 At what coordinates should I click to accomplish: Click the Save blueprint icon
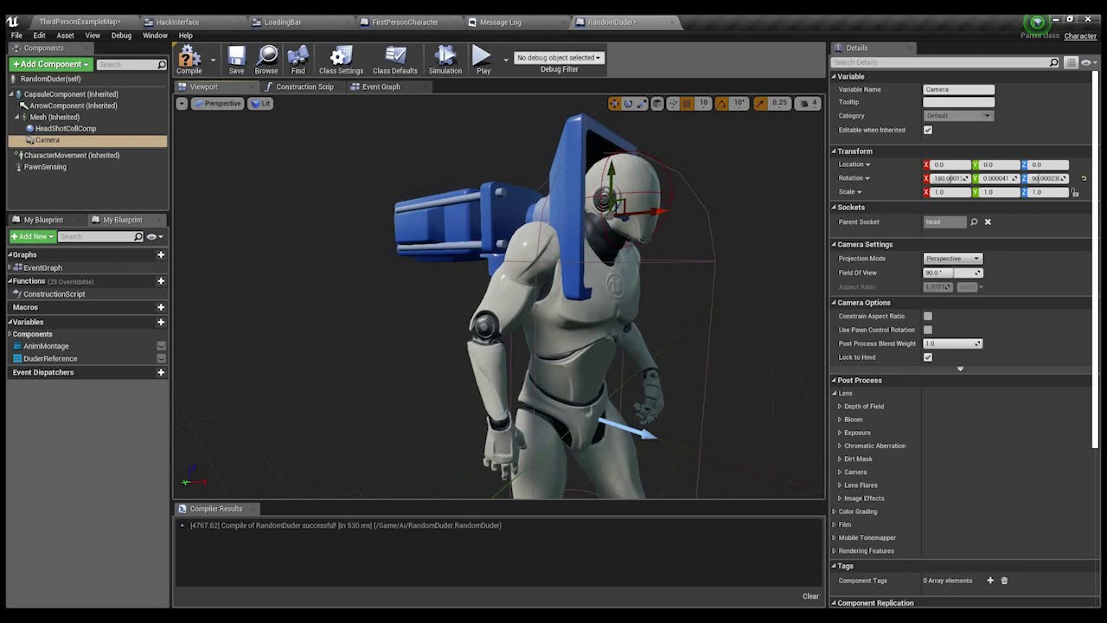point(236,59)
